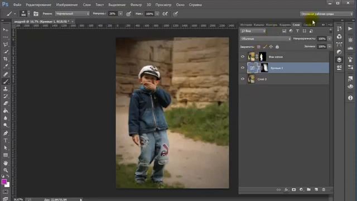Open layer opacity slider arrow
This screenshot has height=201, width=357.
tap(330, 39)
